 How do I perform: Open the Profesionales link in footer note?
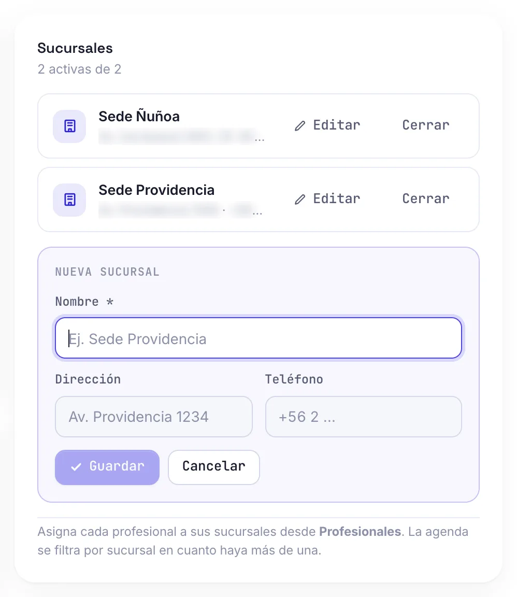(360, 532)
